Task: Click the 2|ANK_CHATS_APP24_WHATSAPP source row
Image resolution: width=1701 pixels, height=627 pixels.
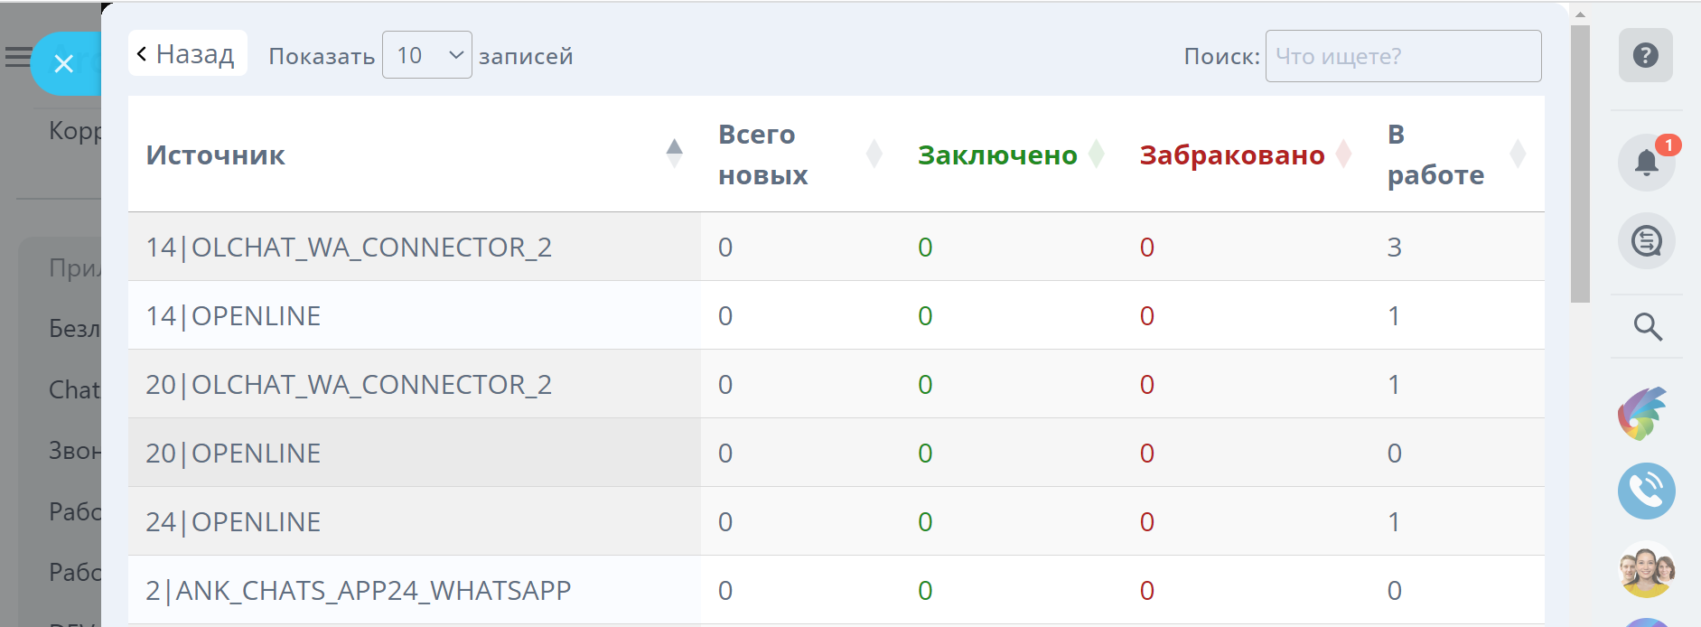Action: tap(359, 591)
